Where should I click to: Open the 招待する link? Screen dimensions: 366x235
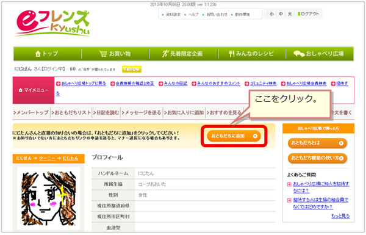[x=342, y=84]
